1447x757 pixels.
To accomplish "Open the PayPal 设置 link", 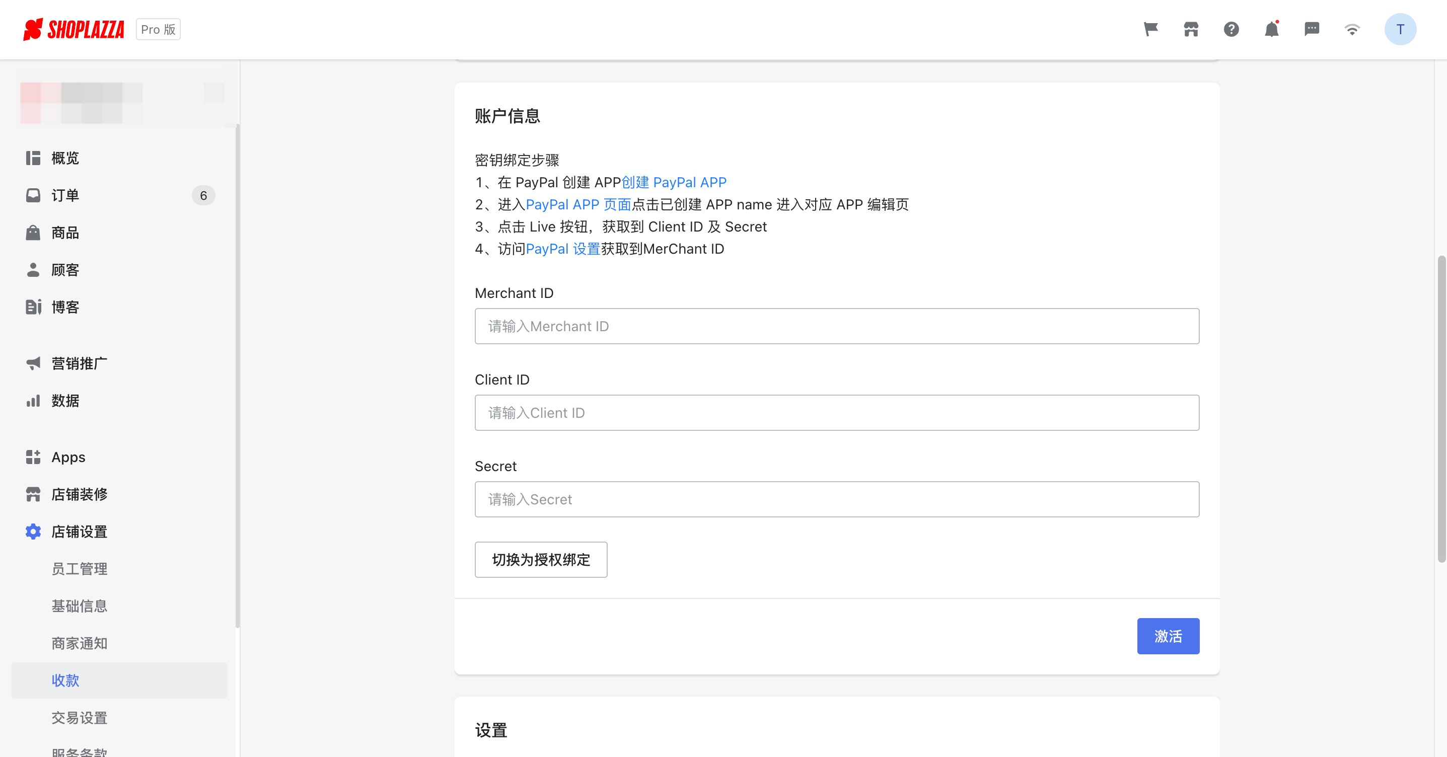I will [563, 249].
